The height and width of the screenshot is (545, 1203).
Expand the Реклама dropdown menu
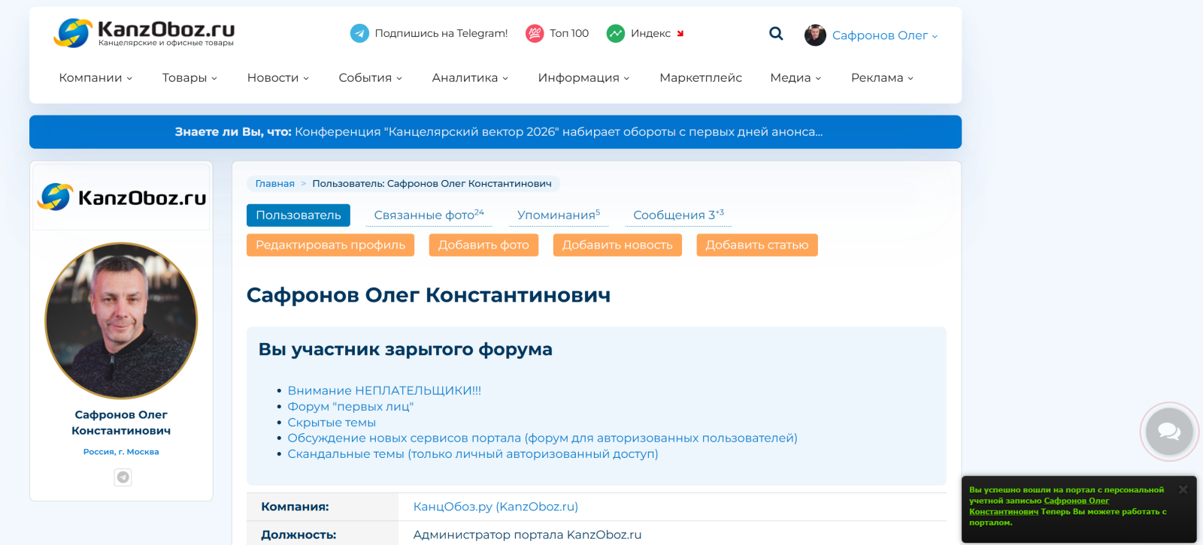[882, 78]
